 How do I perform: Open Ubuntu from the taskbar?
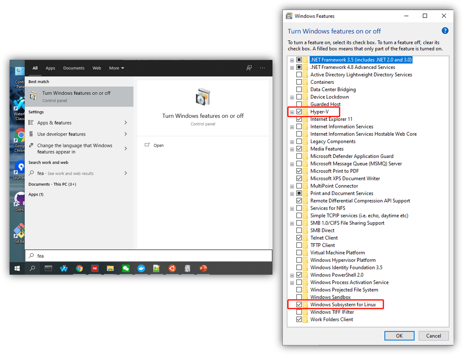point(172,268)
